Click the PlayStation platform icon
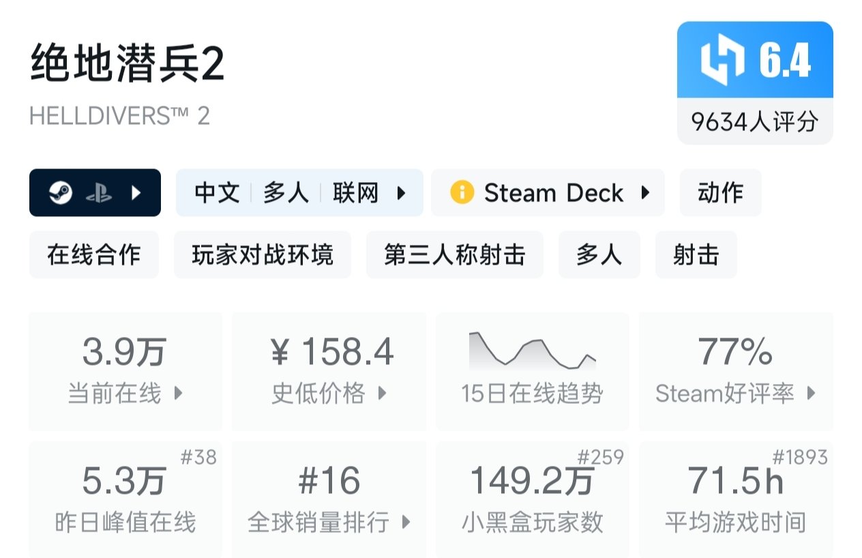 pyautogui.click(x=98, y=193)
